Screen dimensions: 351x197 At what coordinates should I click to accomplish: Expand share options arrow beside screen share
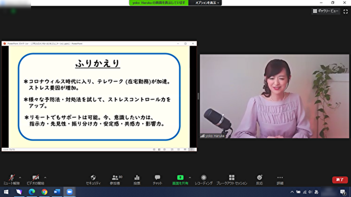pos(190,178)
